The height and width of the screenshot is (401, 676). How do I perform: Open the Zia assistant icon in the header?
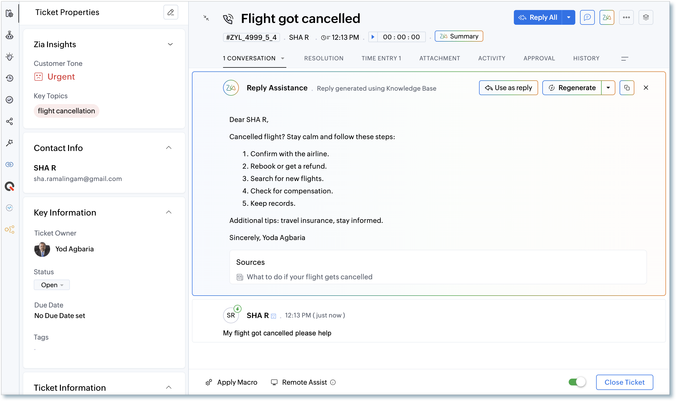[606, 17]
